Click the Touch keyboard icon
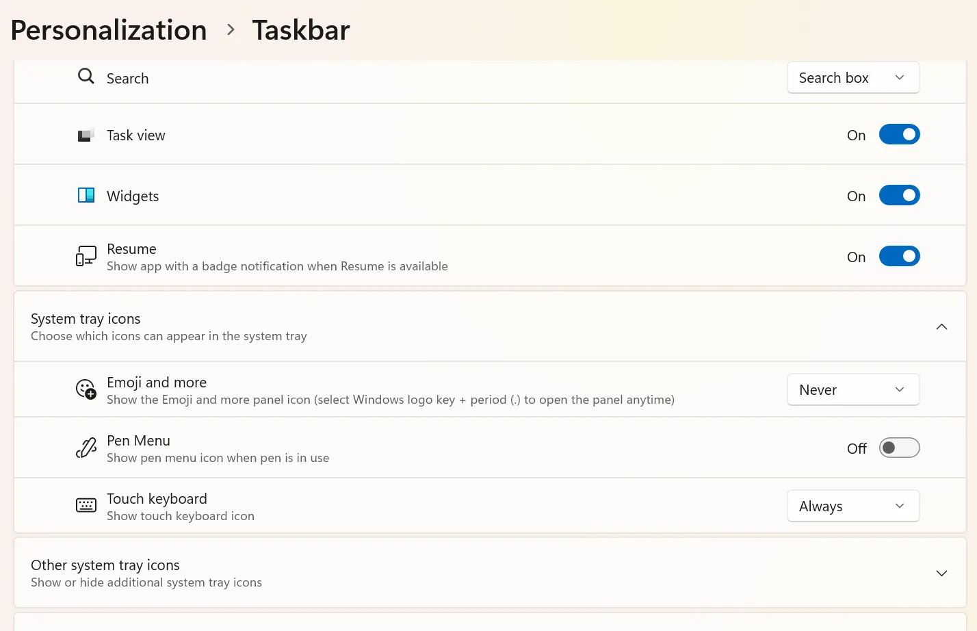This screenshot has width=977, height=631. pos(86,506)
